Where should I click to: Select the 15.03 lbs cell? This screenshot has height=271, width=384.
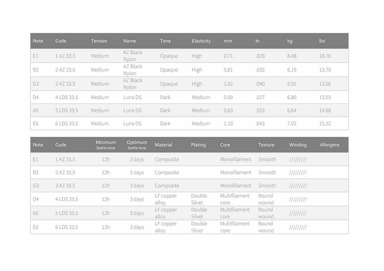tap(325, 97)
